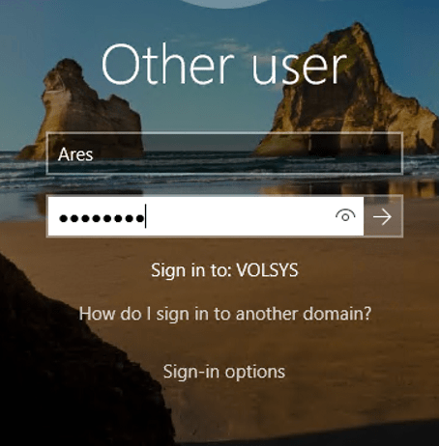Click the word 'options' in Sign-in options
Image resolution: width=439 pixels, height=446 pixels.
[255, 373]
